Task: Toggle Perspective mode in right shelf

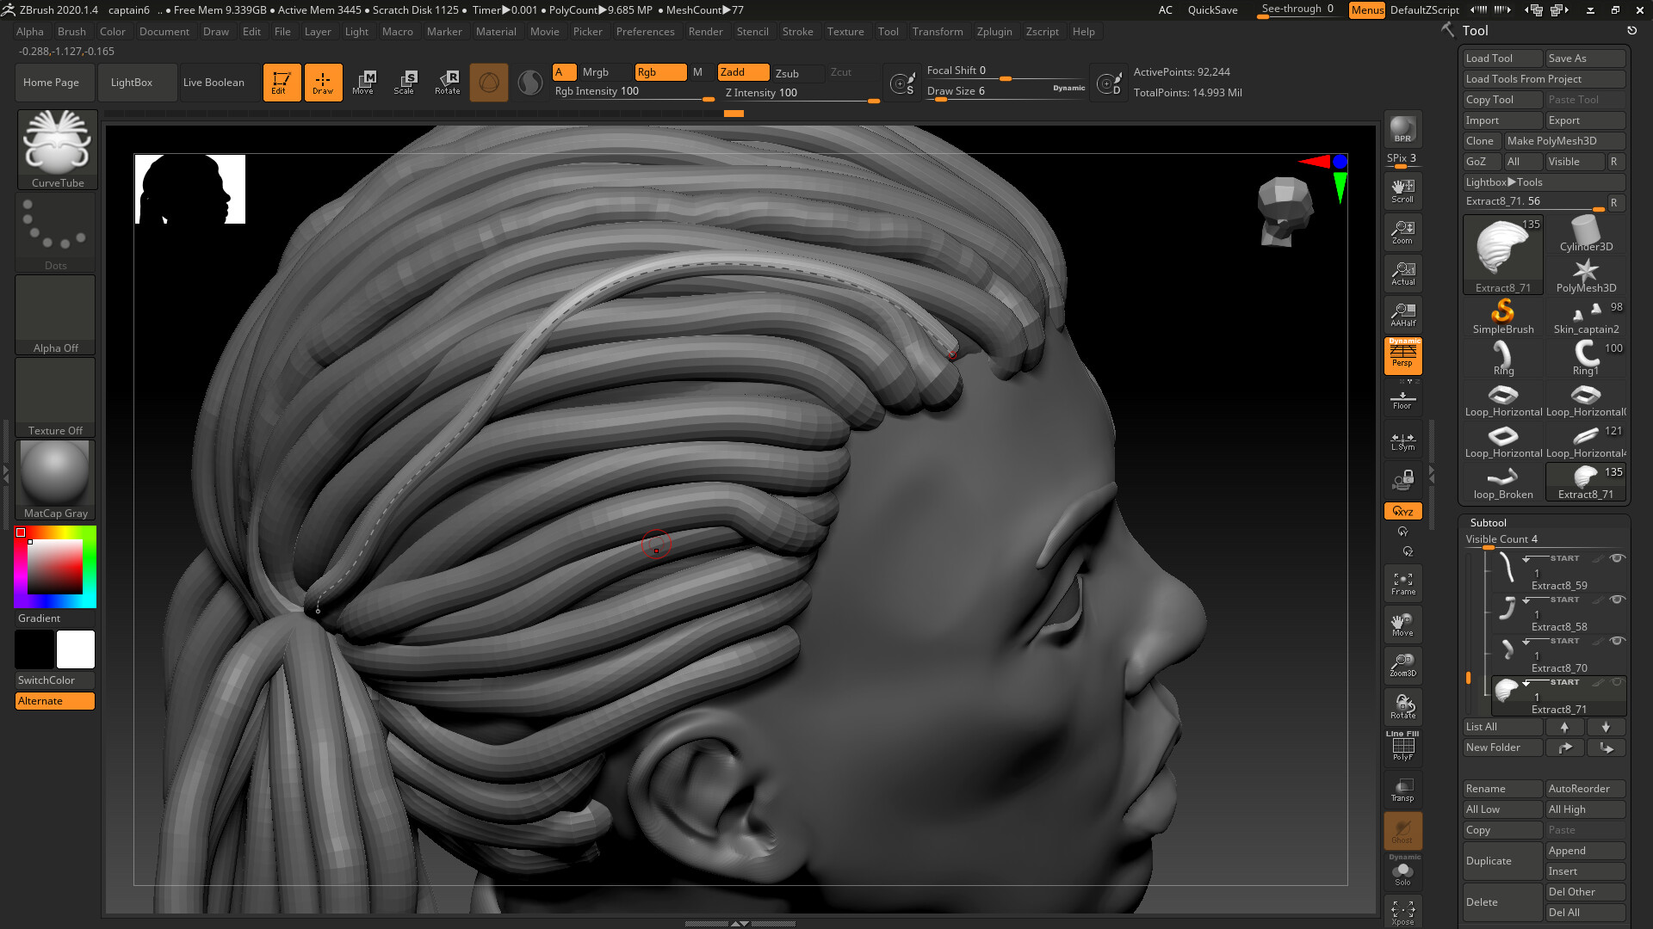Action: tap(1402, 357)
